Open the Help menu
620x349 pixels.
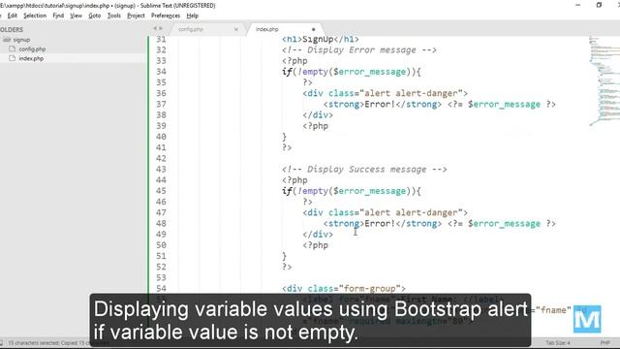click(193, 16)
